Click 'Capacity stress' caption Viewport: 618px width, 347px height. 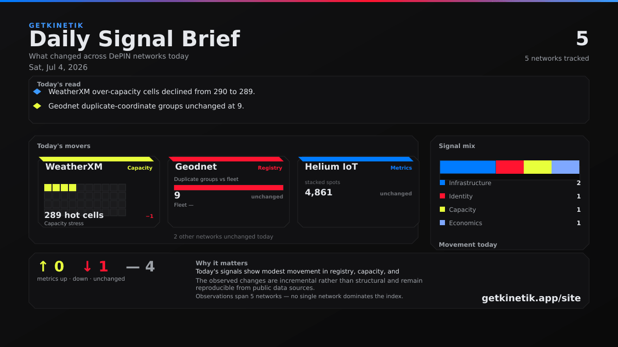64,224
